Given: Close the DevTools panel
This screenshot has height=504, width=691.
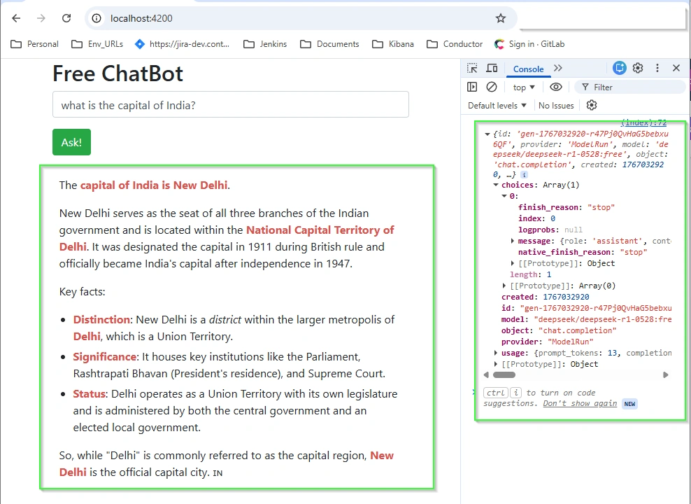Looking at the screenshot, I should coord(676,68).
